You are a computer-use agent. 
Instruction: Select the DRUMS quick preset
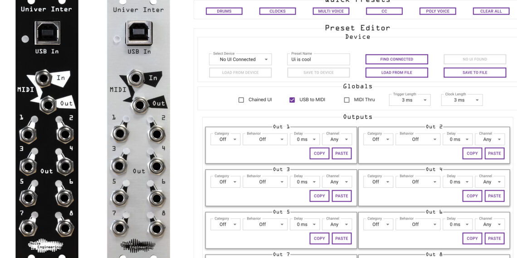click(224, 11)
